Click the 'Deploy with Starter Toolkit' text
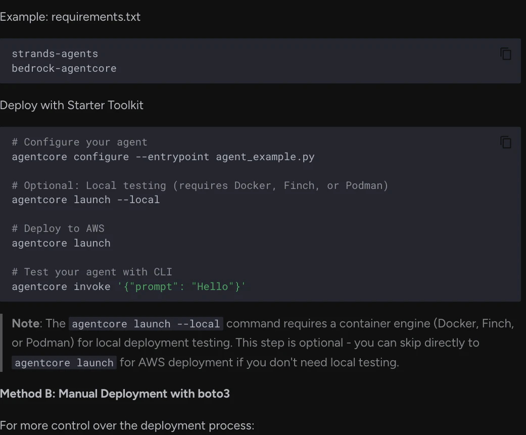This screenshot has height=435, width=526. (72, 105)
